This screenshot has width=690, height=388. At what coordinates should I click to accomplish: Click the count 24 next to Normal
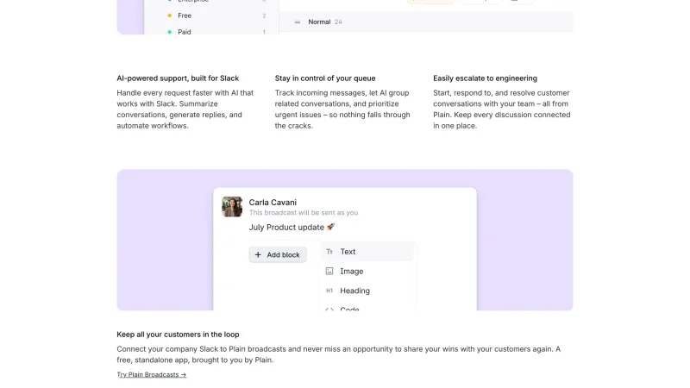click(x=338, y=22)
